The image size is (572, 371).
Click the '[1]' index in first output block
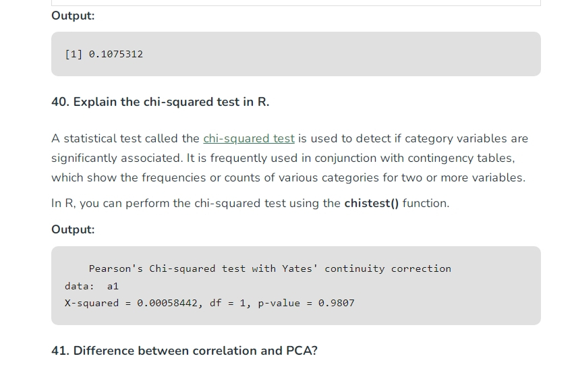tap(74, 54)
